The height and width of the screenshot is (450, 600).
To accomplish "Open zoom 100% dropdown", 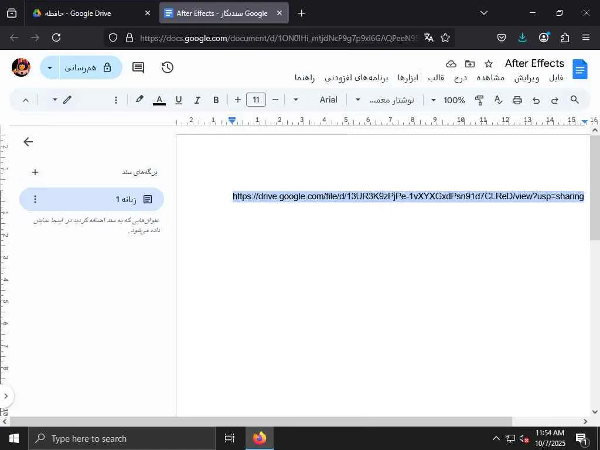I will coord(448,100).
